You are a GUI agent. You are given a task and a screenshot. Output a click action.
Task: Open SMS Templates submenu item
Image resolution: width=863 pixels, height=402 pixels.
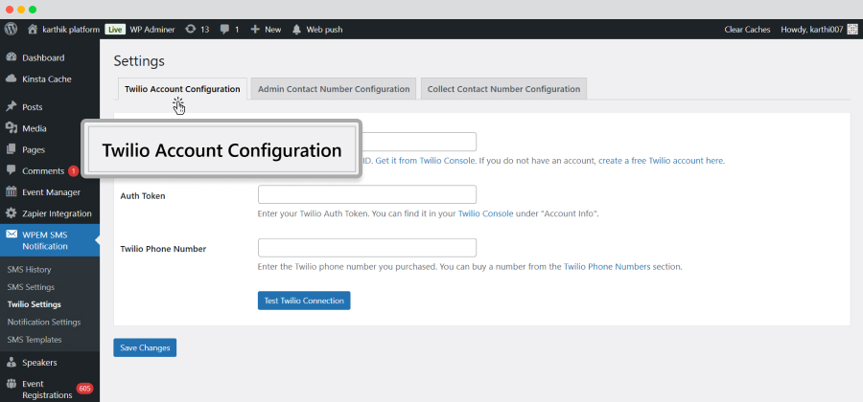35,340
